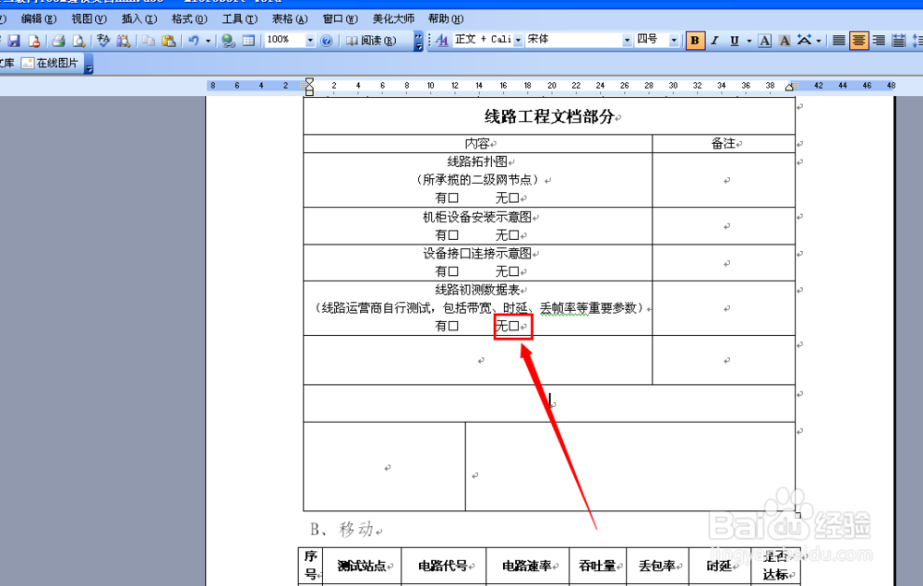This screenshot has height=586, width=923.
Task: Open the font size dropdown 四号
Action: [x=674, y=40]
